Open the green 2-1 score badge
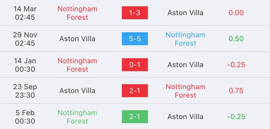The height and width of the screenshot is (129, 270). pos(135,117)
